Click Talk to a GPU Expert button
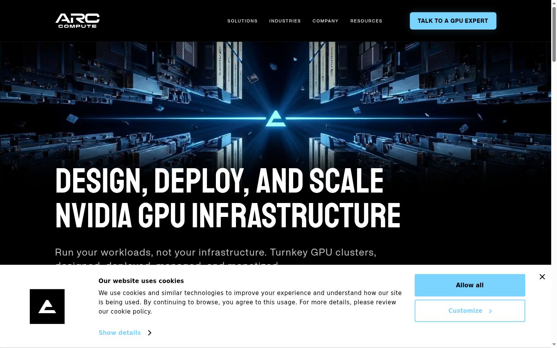557x348 pixels. click(x=453, y=21)
